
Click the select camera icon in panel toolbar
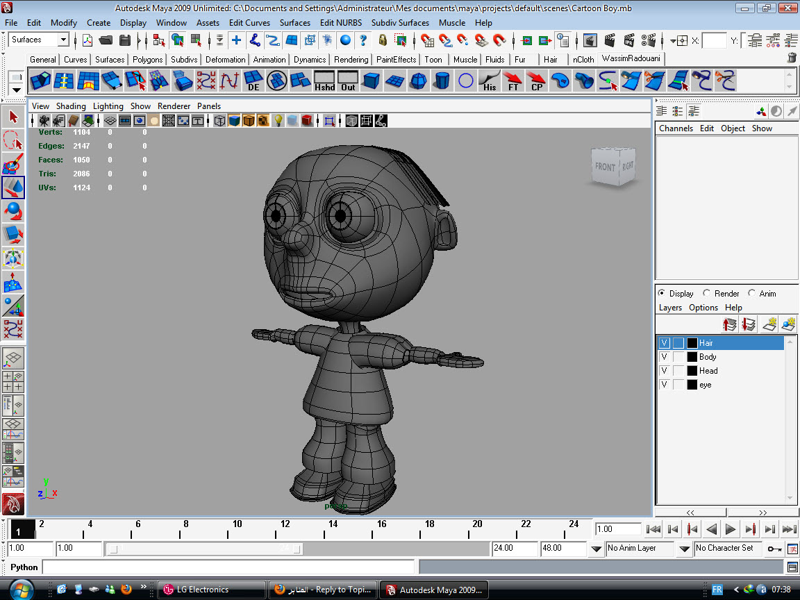(x=44, y=121)
